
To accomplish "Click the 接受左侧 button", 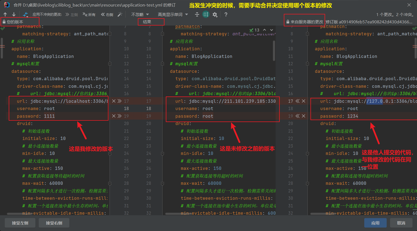I will click(20, 223).
